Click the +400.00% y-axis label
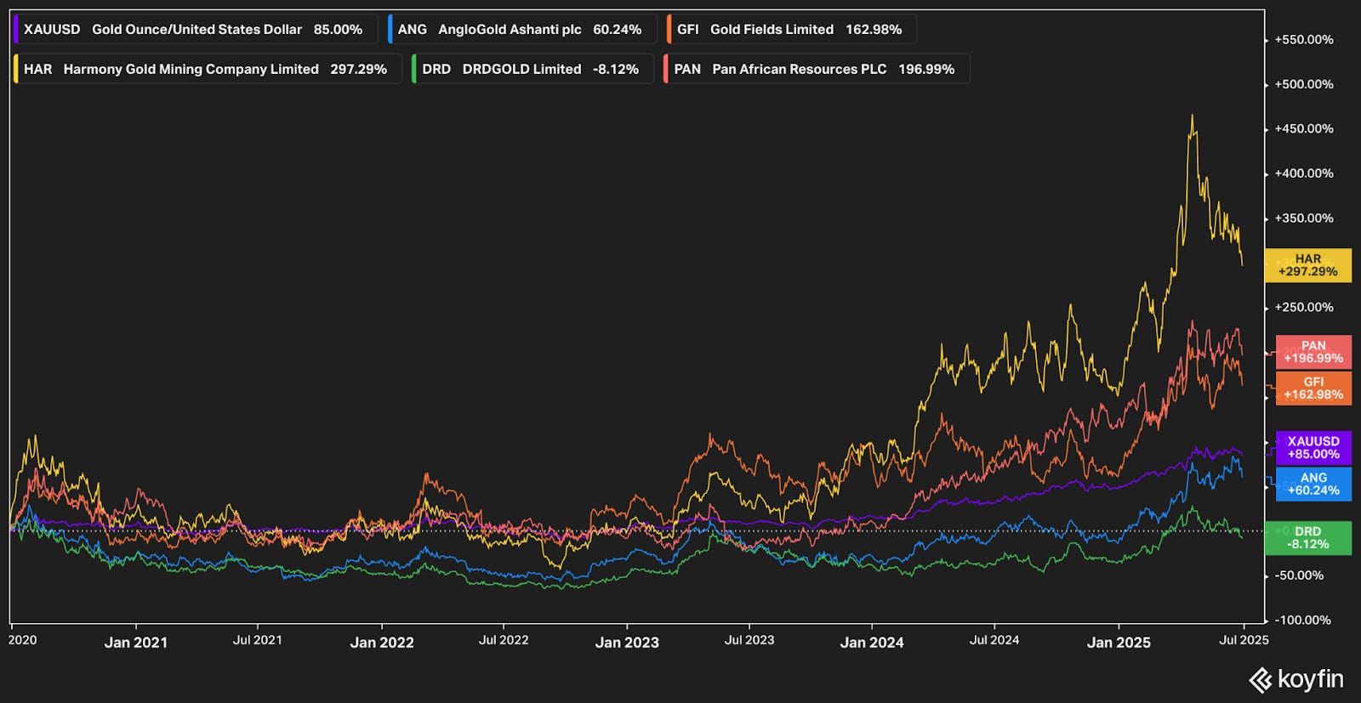The width and height of the screenshot is (1361, 703). [1304, 173]
